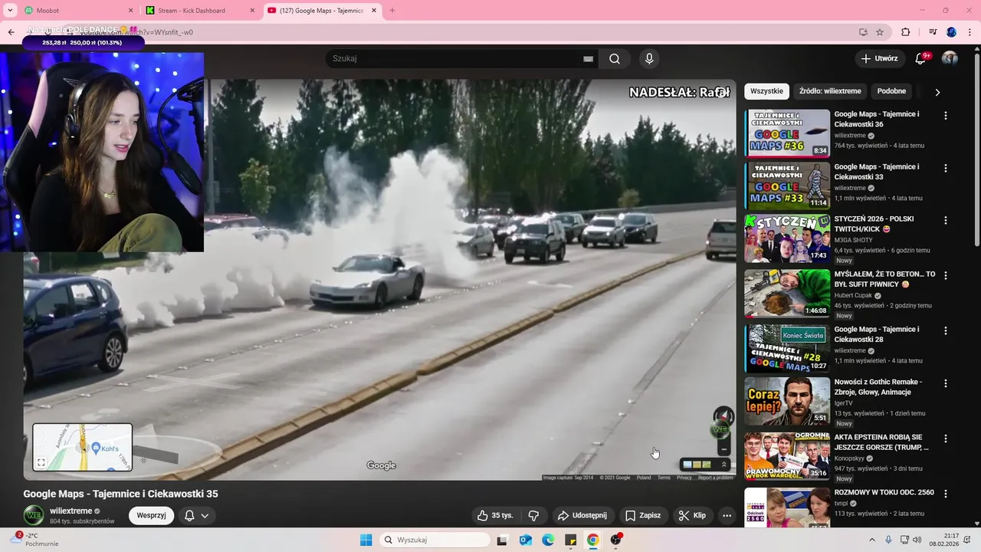
Task: Open the tab search dropdown arrow
Action: pyautogui.click(x=10, y=11)
